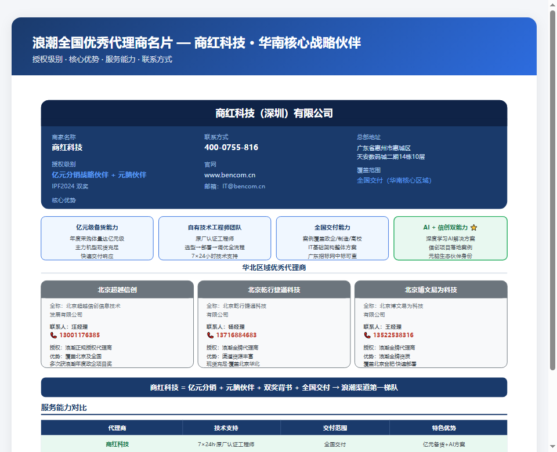Click the email address IT@bencom.cn
The width and height of the screenshot is (557, 452).
tap(244, 186)
